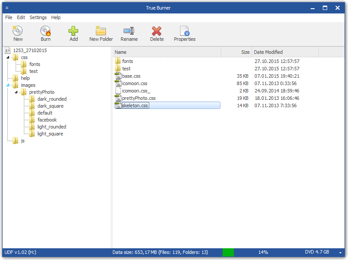Sort by the Name column header
Screen dimensions: 348x260
(x=167, y=52)
